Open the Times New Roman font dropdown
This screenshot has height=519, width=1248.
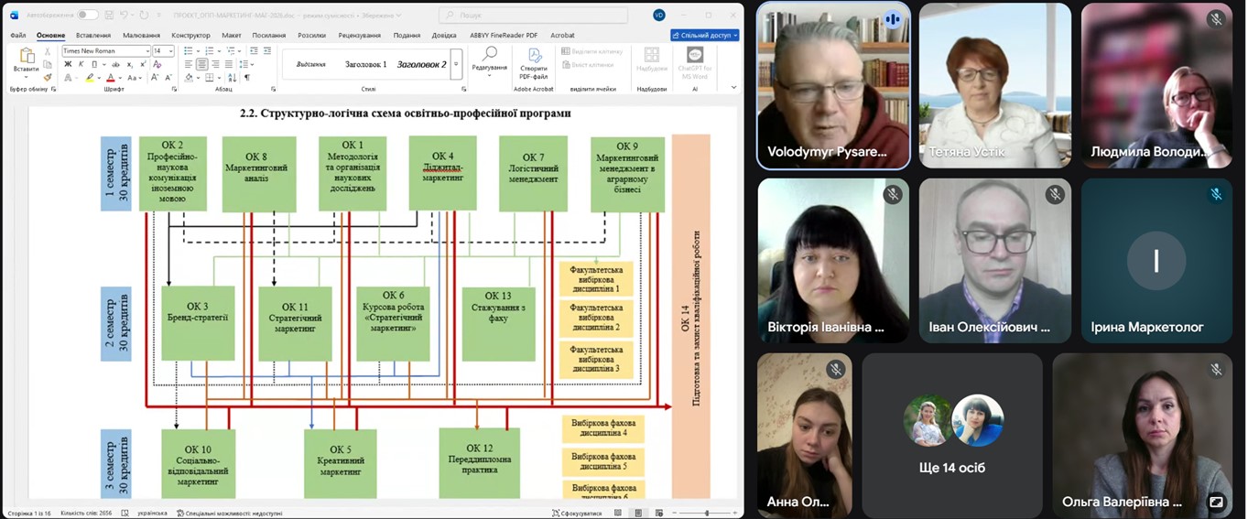(x=147, y=51)
